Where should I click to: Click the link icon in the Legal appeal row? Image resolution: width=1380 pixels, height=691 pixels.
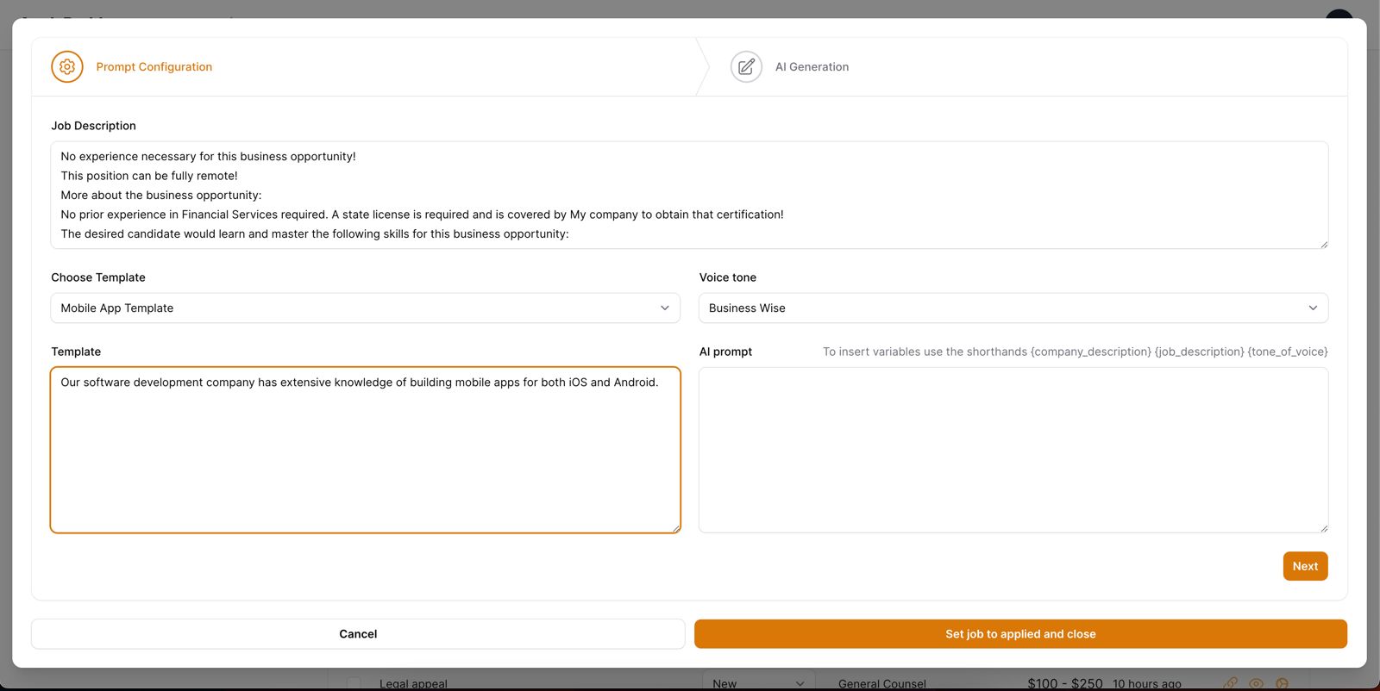coord(1231,684)
